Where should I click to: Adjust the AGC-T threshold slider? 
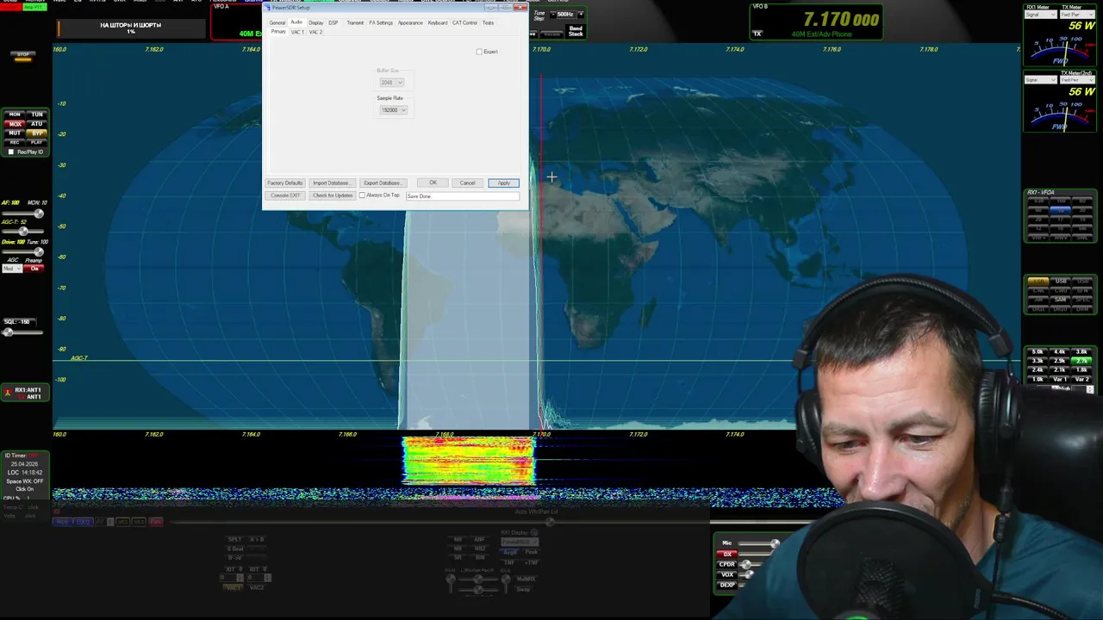(x=23, y=232)
